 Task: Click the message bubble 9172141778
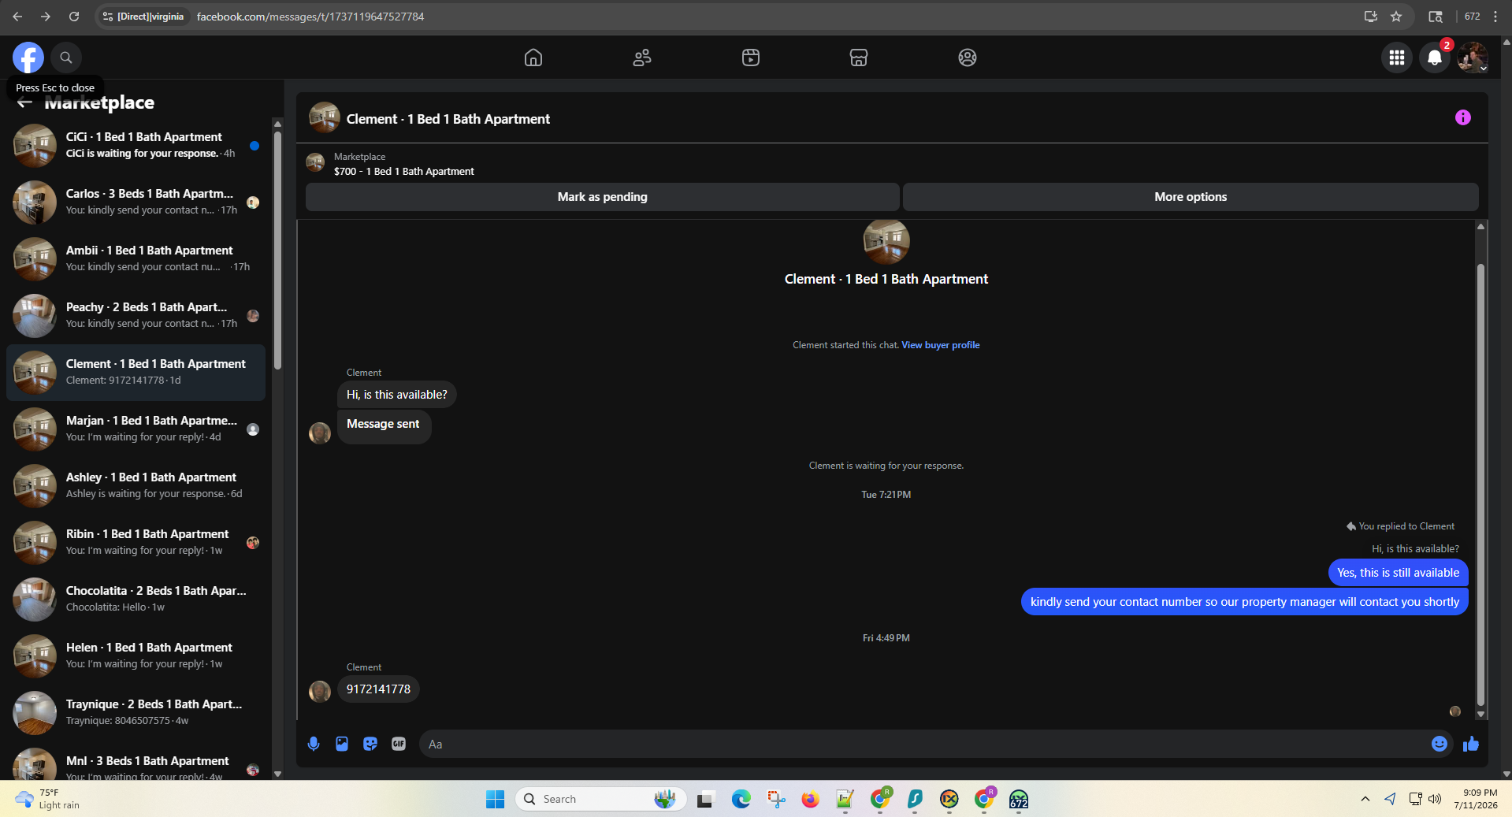tap(378, 689)
